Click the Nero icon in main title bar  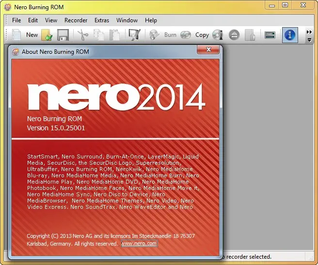[x=8, y=7]
